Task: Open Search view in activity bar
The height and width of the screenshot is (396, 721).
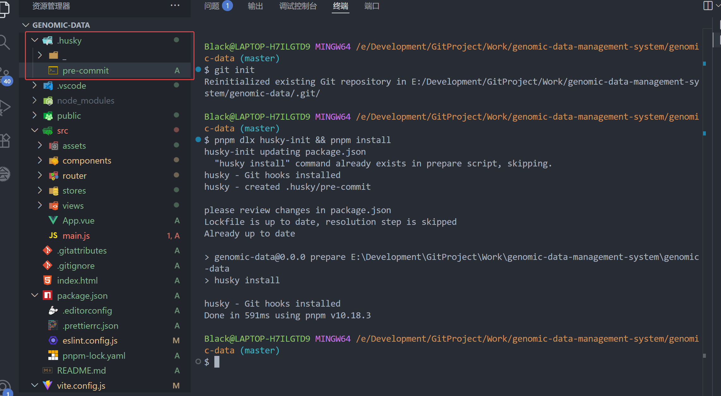Action: coord(4,42)
